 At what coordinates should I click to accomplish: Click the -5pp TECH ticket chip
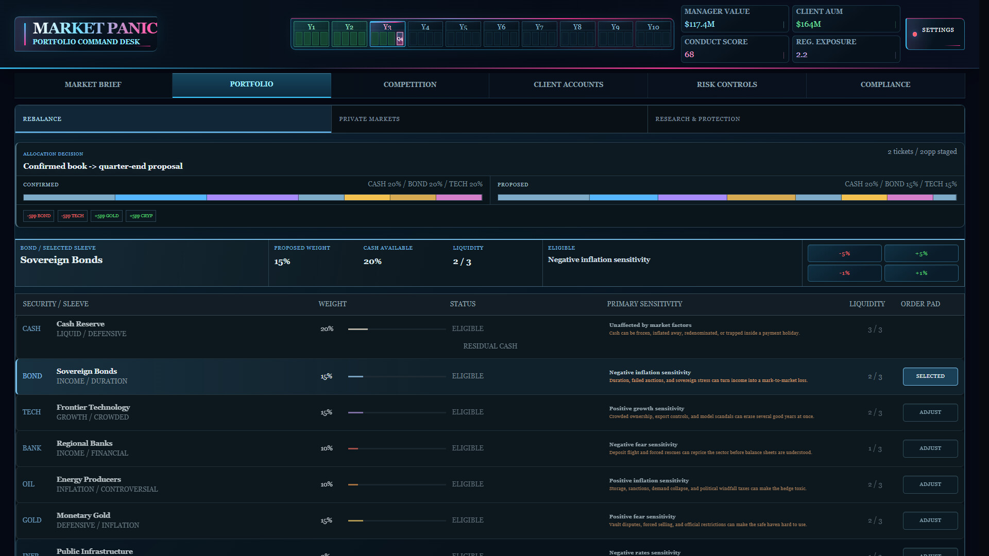point(73,216)
